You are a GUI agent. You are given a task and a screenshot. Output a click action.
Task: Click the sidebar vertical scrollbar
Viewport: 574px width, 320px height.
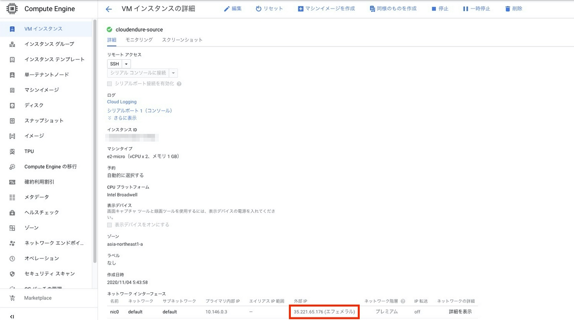[95, 141]
